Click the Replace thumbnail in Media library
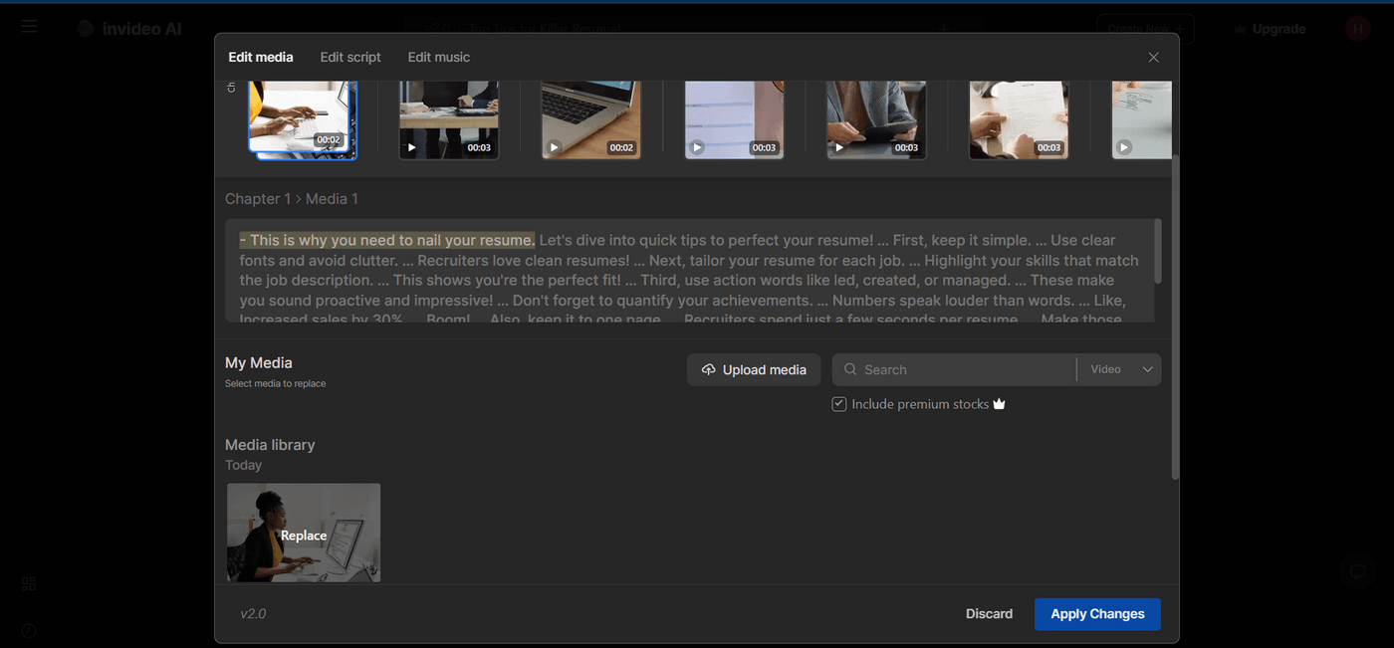 tap(304, 535)
